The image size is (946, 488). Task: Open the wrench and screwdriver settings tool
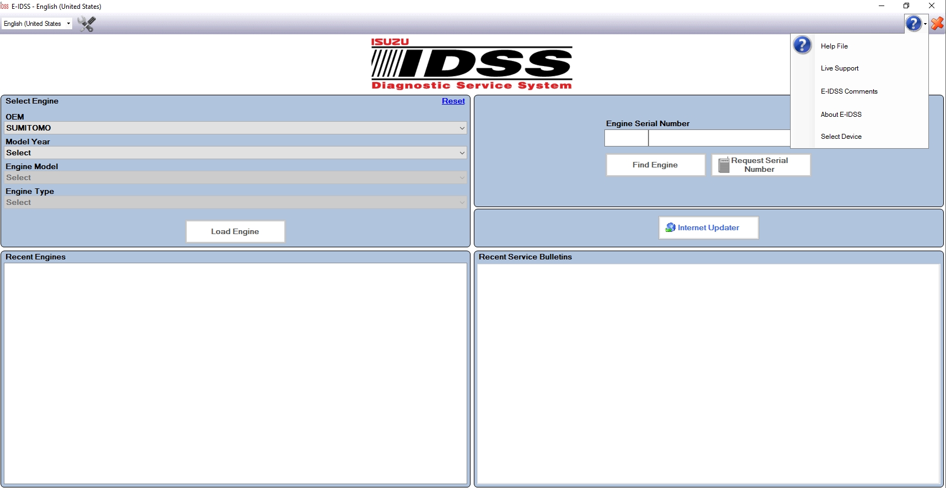coord(87,24)
